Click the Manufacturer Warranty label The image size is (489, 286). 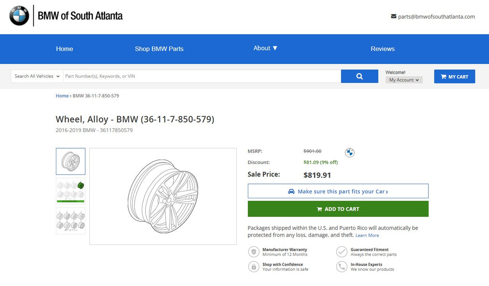pyautogui.click(x=285, y=250)
